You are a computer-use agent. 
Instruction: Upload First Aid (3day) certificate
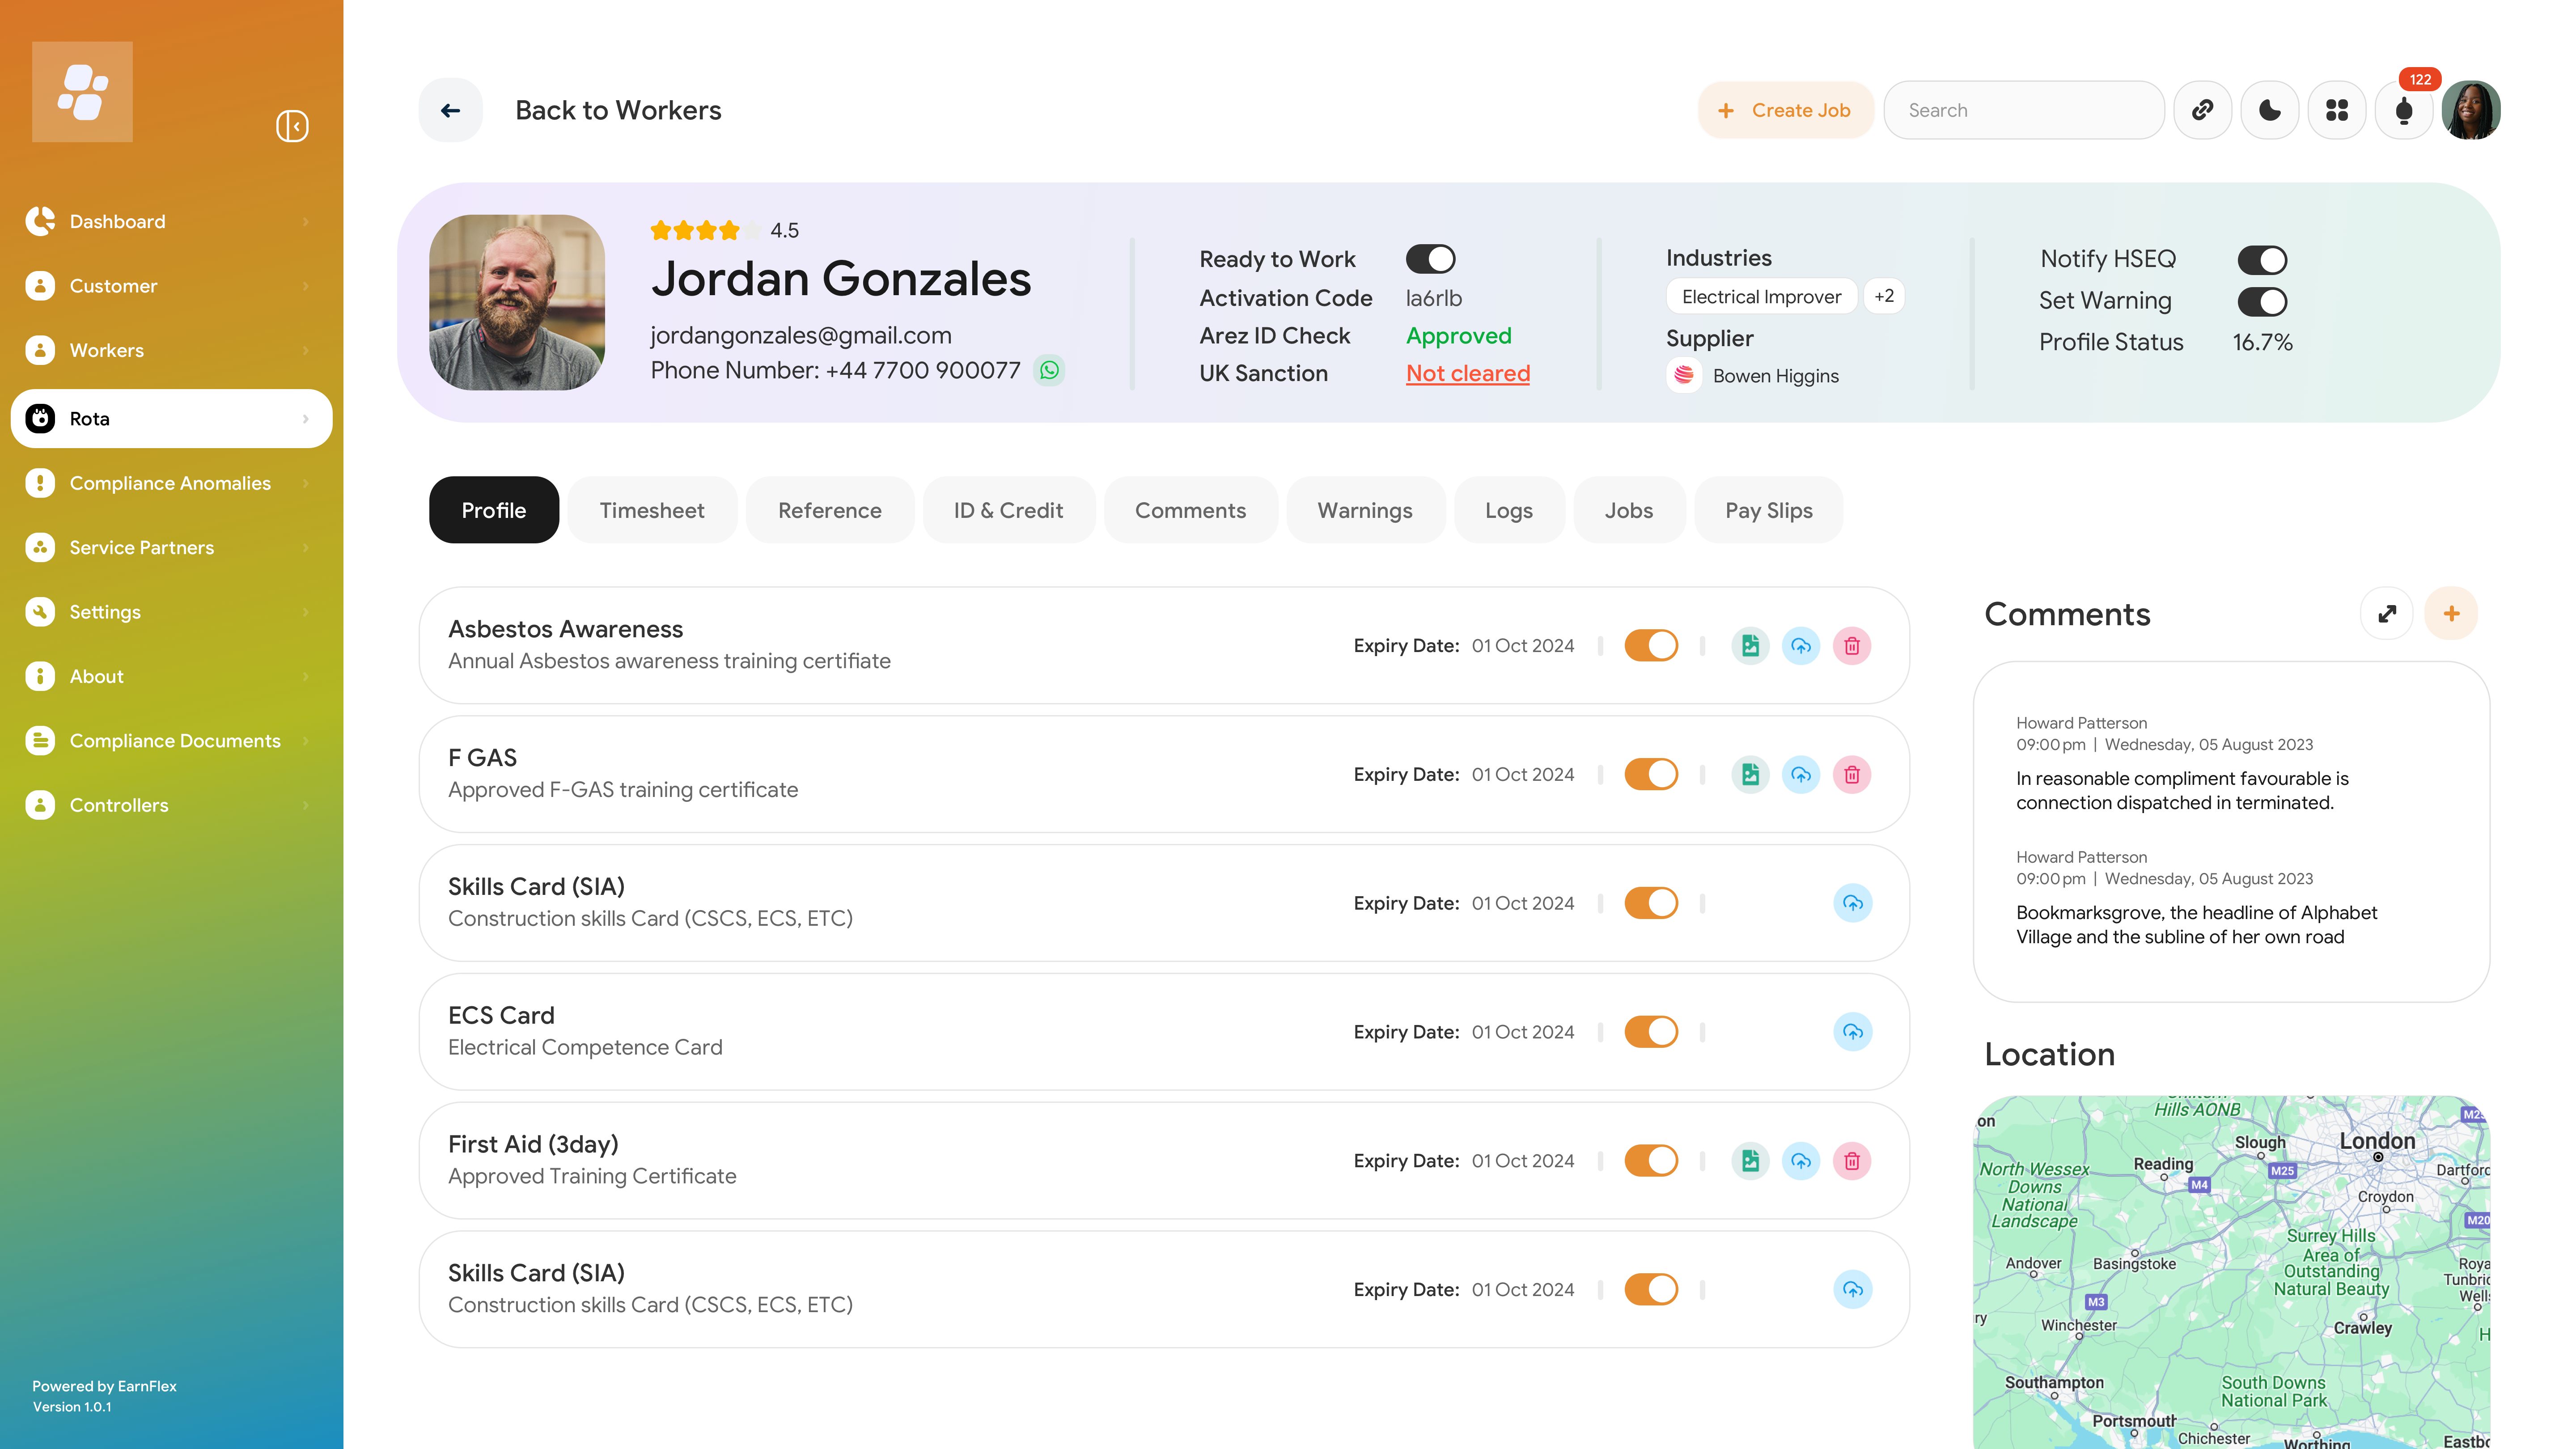[x=1801, y=1161]
